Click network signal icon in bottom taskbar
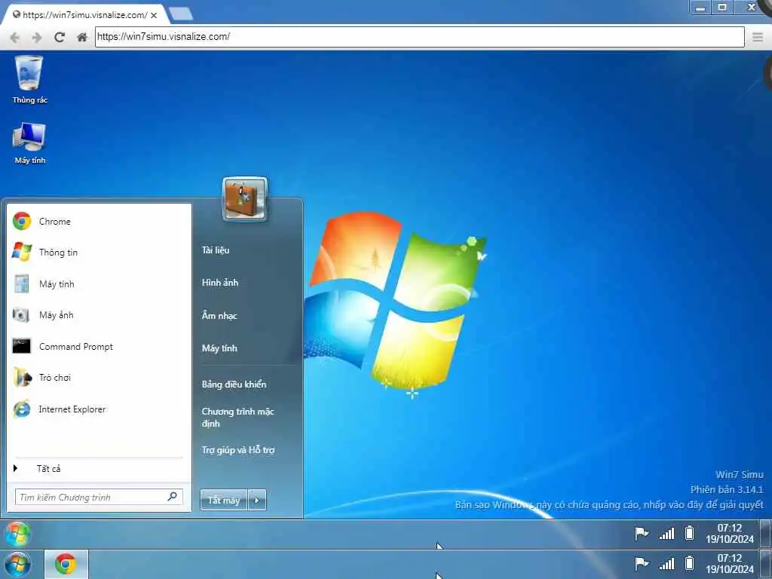772x579 pixels. (x=666, y=563)
